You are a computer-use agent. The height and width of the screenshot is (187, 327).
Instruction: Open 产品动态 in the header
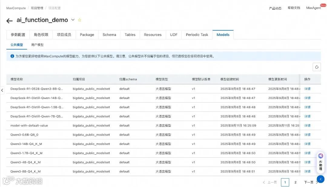tap(275, 8)
